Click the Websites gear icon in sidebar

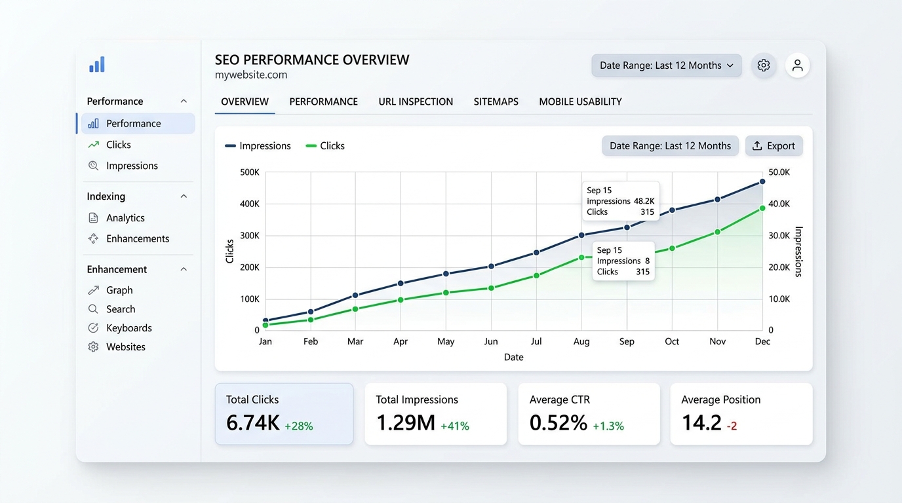[93, 346]
